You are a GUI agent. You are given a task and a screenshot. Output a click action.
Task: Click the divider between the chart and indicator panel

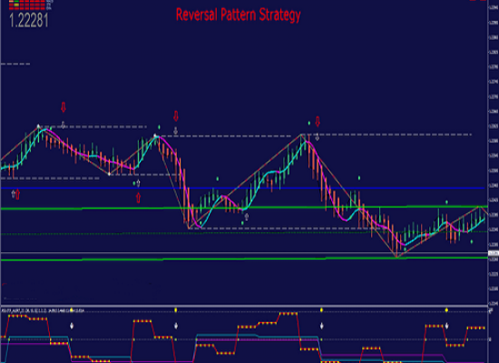[244, 306]
